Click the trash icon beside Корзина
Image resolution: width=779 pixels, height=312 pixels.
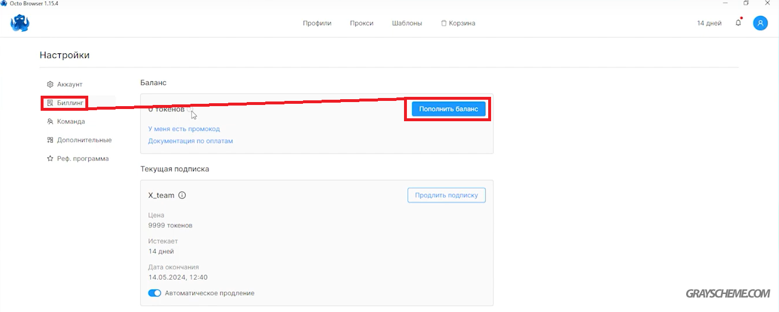tap(444, 23)
